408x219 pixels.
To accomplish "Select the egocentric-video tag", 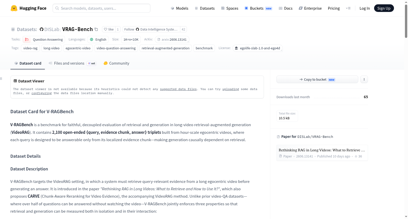I will click(x=78, y=48).
